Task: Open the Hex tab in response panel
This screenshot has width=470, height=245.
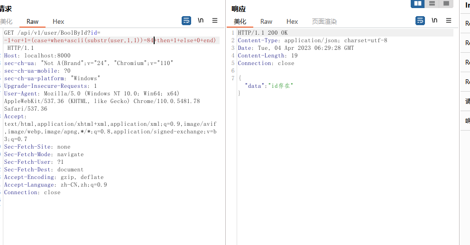Action: point(292,21)
